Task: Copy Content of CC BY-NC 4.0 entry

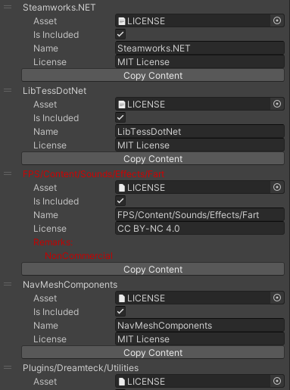Action: point(153,270)
